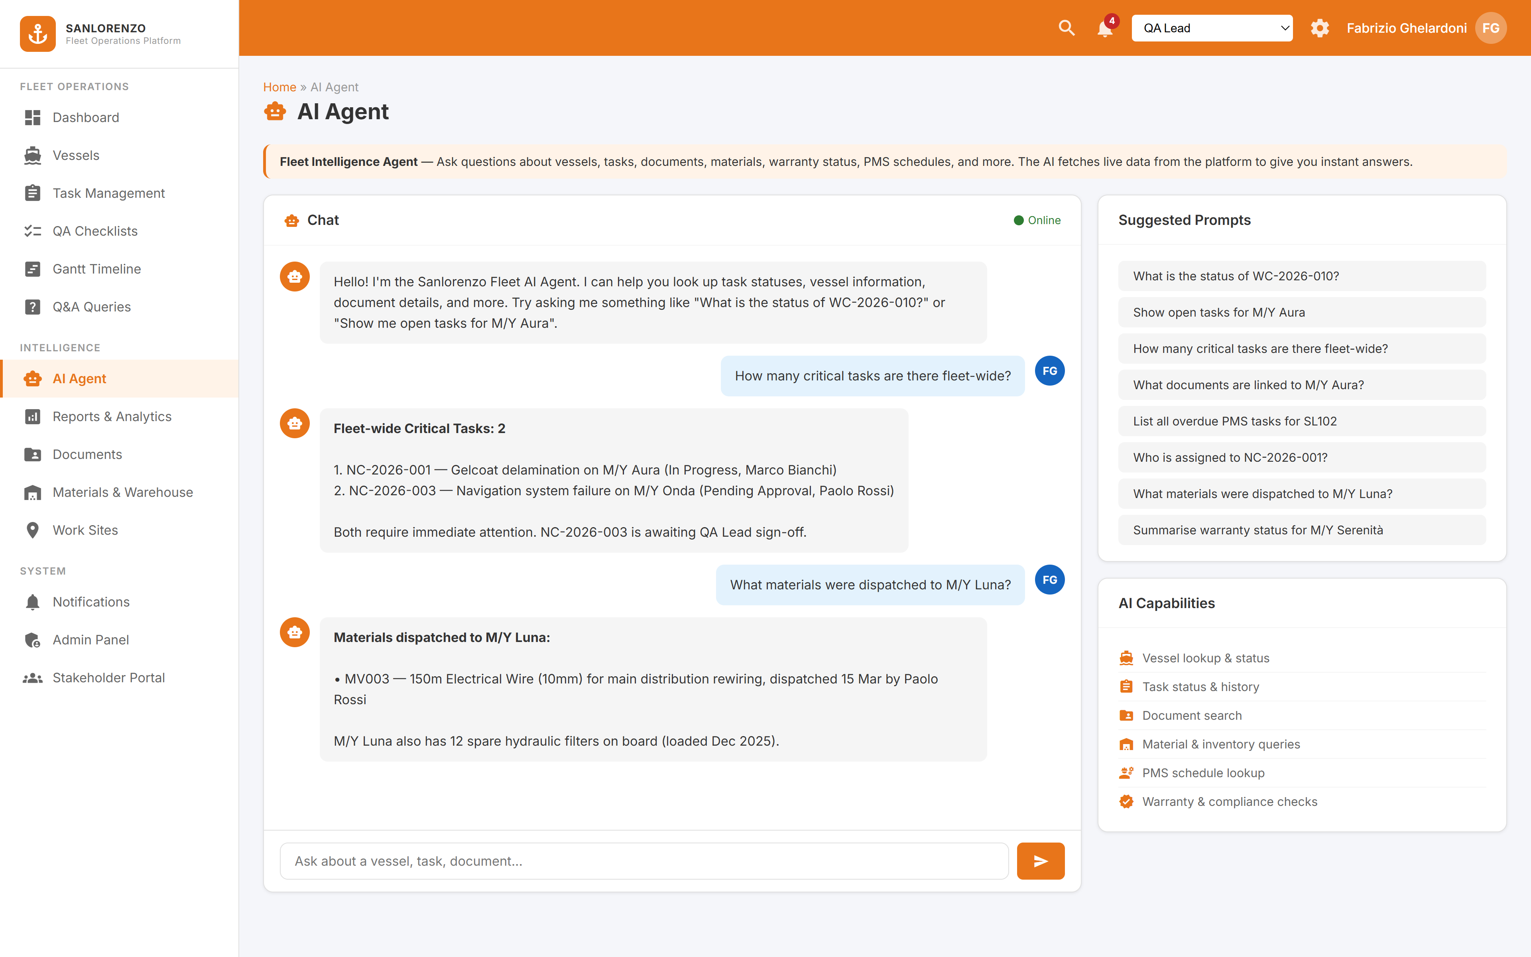Open Task Management in the sidebar

pyautogui.click(x=108, y=193)
